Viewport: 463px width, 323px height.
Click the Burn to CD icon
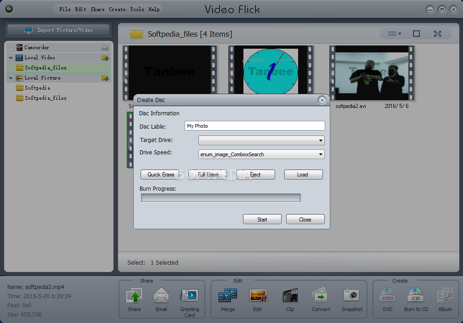tap(415, 295)
